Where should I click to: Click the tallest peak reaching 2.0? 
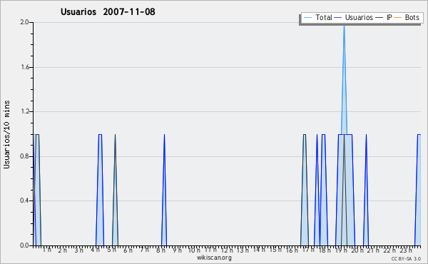(345, 79)
